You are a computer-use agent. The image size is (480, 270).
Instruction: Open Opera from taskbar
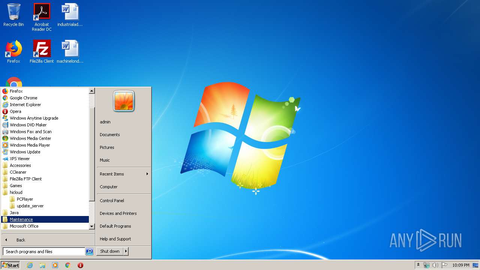click(80, 265)
